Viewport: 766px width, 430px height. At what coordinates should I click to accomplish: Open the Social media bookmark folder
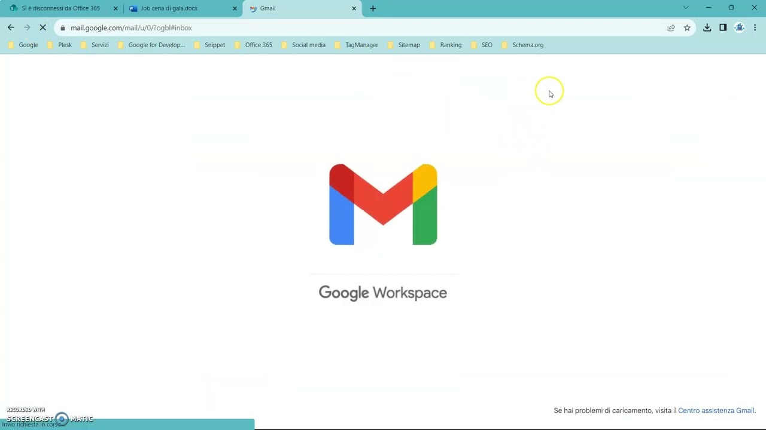[x=303, y=45]
